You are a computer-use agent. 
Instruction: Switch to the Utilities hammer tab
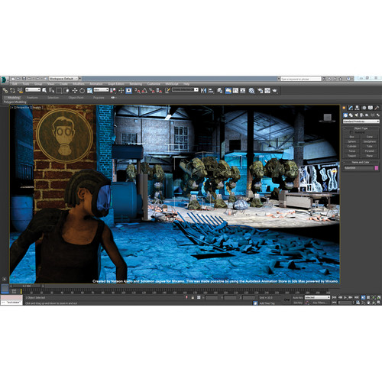point(377,108)
